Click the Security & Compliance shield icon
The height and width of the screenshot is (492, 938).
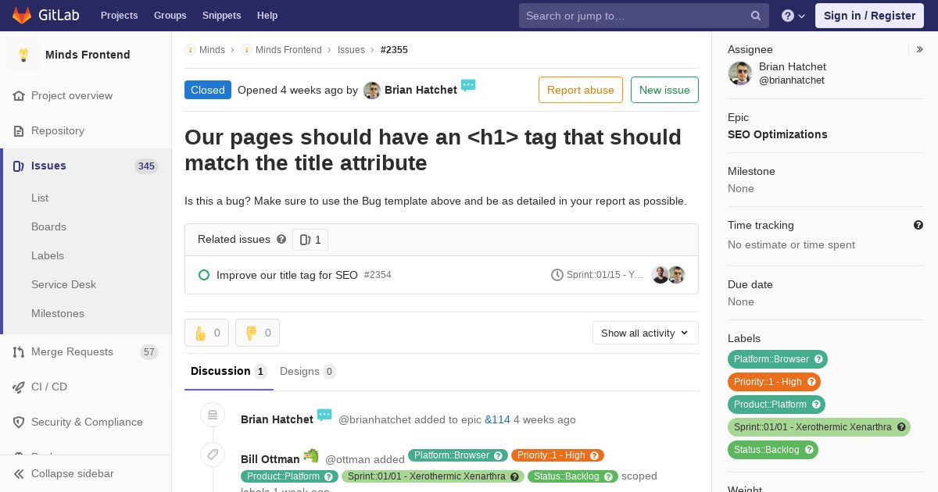19,422
